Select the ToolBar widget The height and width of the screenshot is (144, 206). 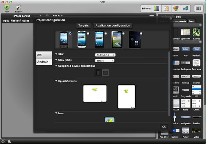[196, 117]
